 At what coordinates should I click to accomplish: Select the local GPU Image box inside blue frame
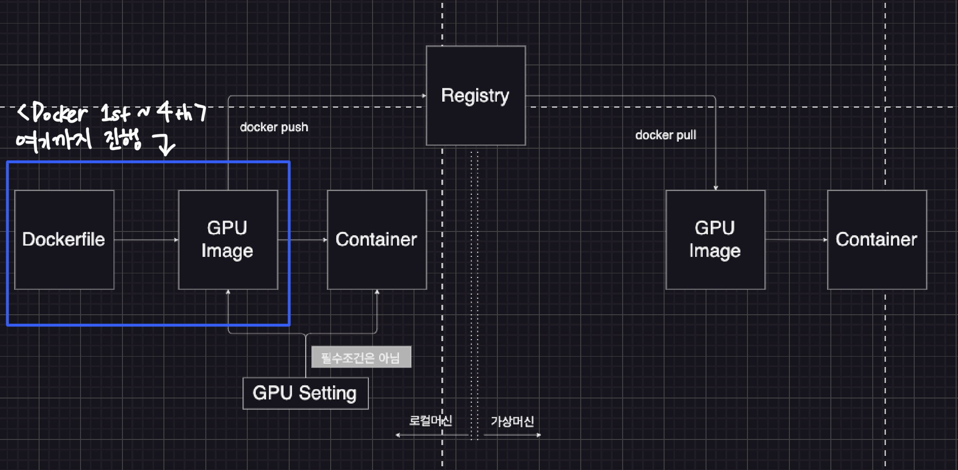pos(228,239)
